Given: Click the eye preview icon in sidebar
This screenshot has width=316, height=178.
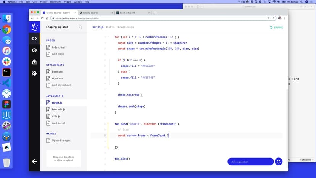Looking at the screenshot, I should point(34,50).
